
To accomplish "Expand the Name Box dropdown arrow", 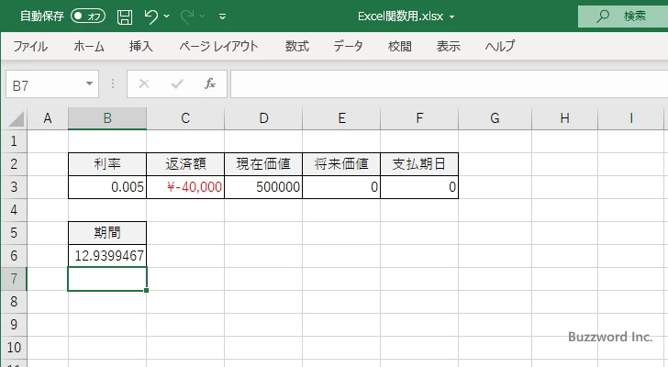I will pos(90,83).
